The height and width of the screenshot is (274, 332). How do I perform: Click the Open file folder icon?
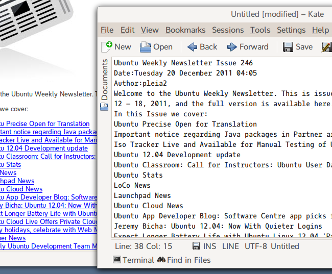click(x=146, y=47)
